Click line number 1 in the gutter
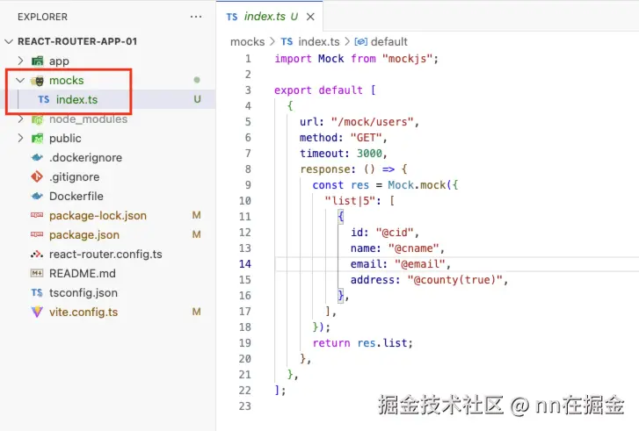This screenshot has height=431, width=639. coord(248,59)
